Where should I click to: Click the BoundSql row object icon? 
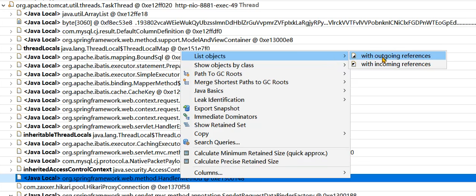click(x=19, y=57)
